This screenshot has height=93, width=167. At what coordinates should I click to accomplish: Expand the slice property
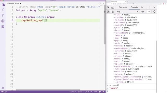point(114,56)
